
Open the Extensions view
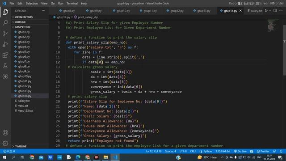tap(5, 55)
